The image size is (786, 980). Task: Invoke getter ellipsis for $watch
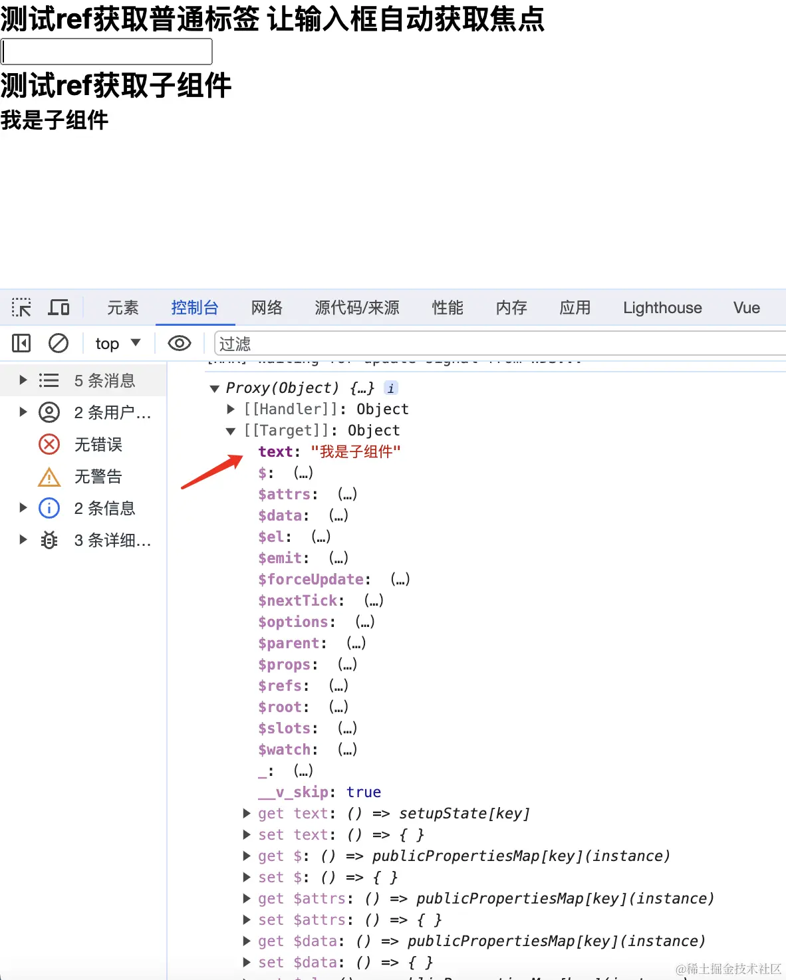point(347,749)
